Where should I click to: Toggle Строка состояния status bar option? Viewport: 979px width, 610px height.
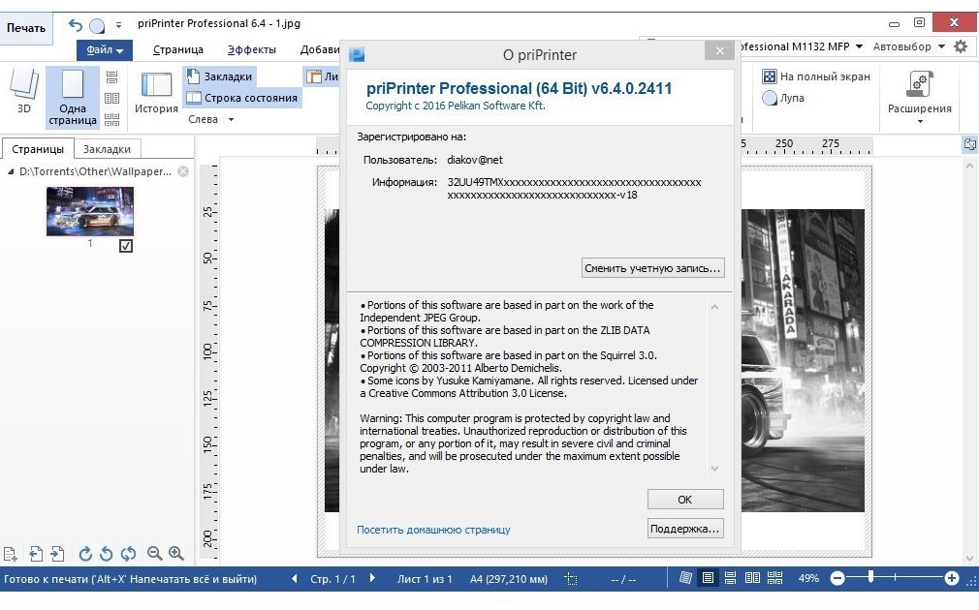[x=242, y=98]
